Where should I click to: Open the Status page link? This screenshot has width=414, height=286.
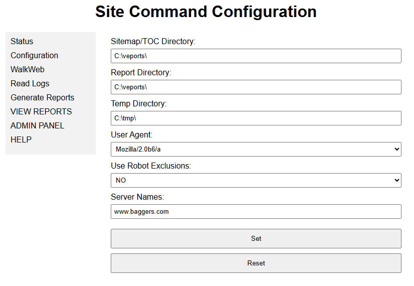22,41
